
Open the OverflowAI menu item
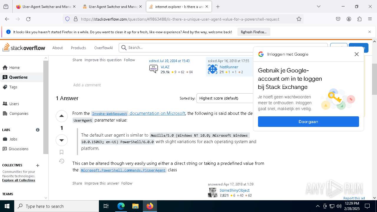pyautogui.click(x=103, y=48)
